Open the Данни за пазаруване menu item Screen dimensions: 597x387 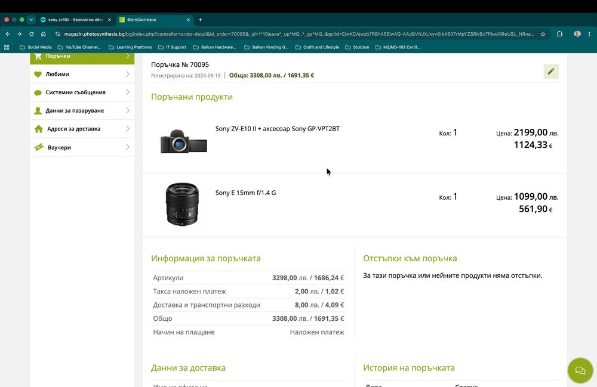tap(82, 111)
